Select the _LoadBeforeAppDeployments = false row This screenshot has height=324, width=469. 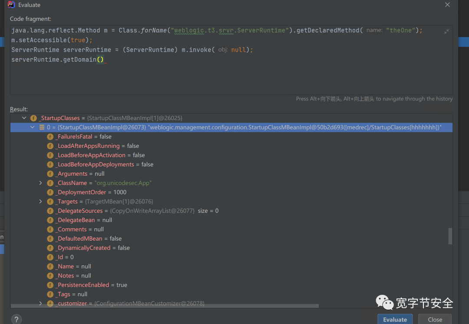pos(231,164)
